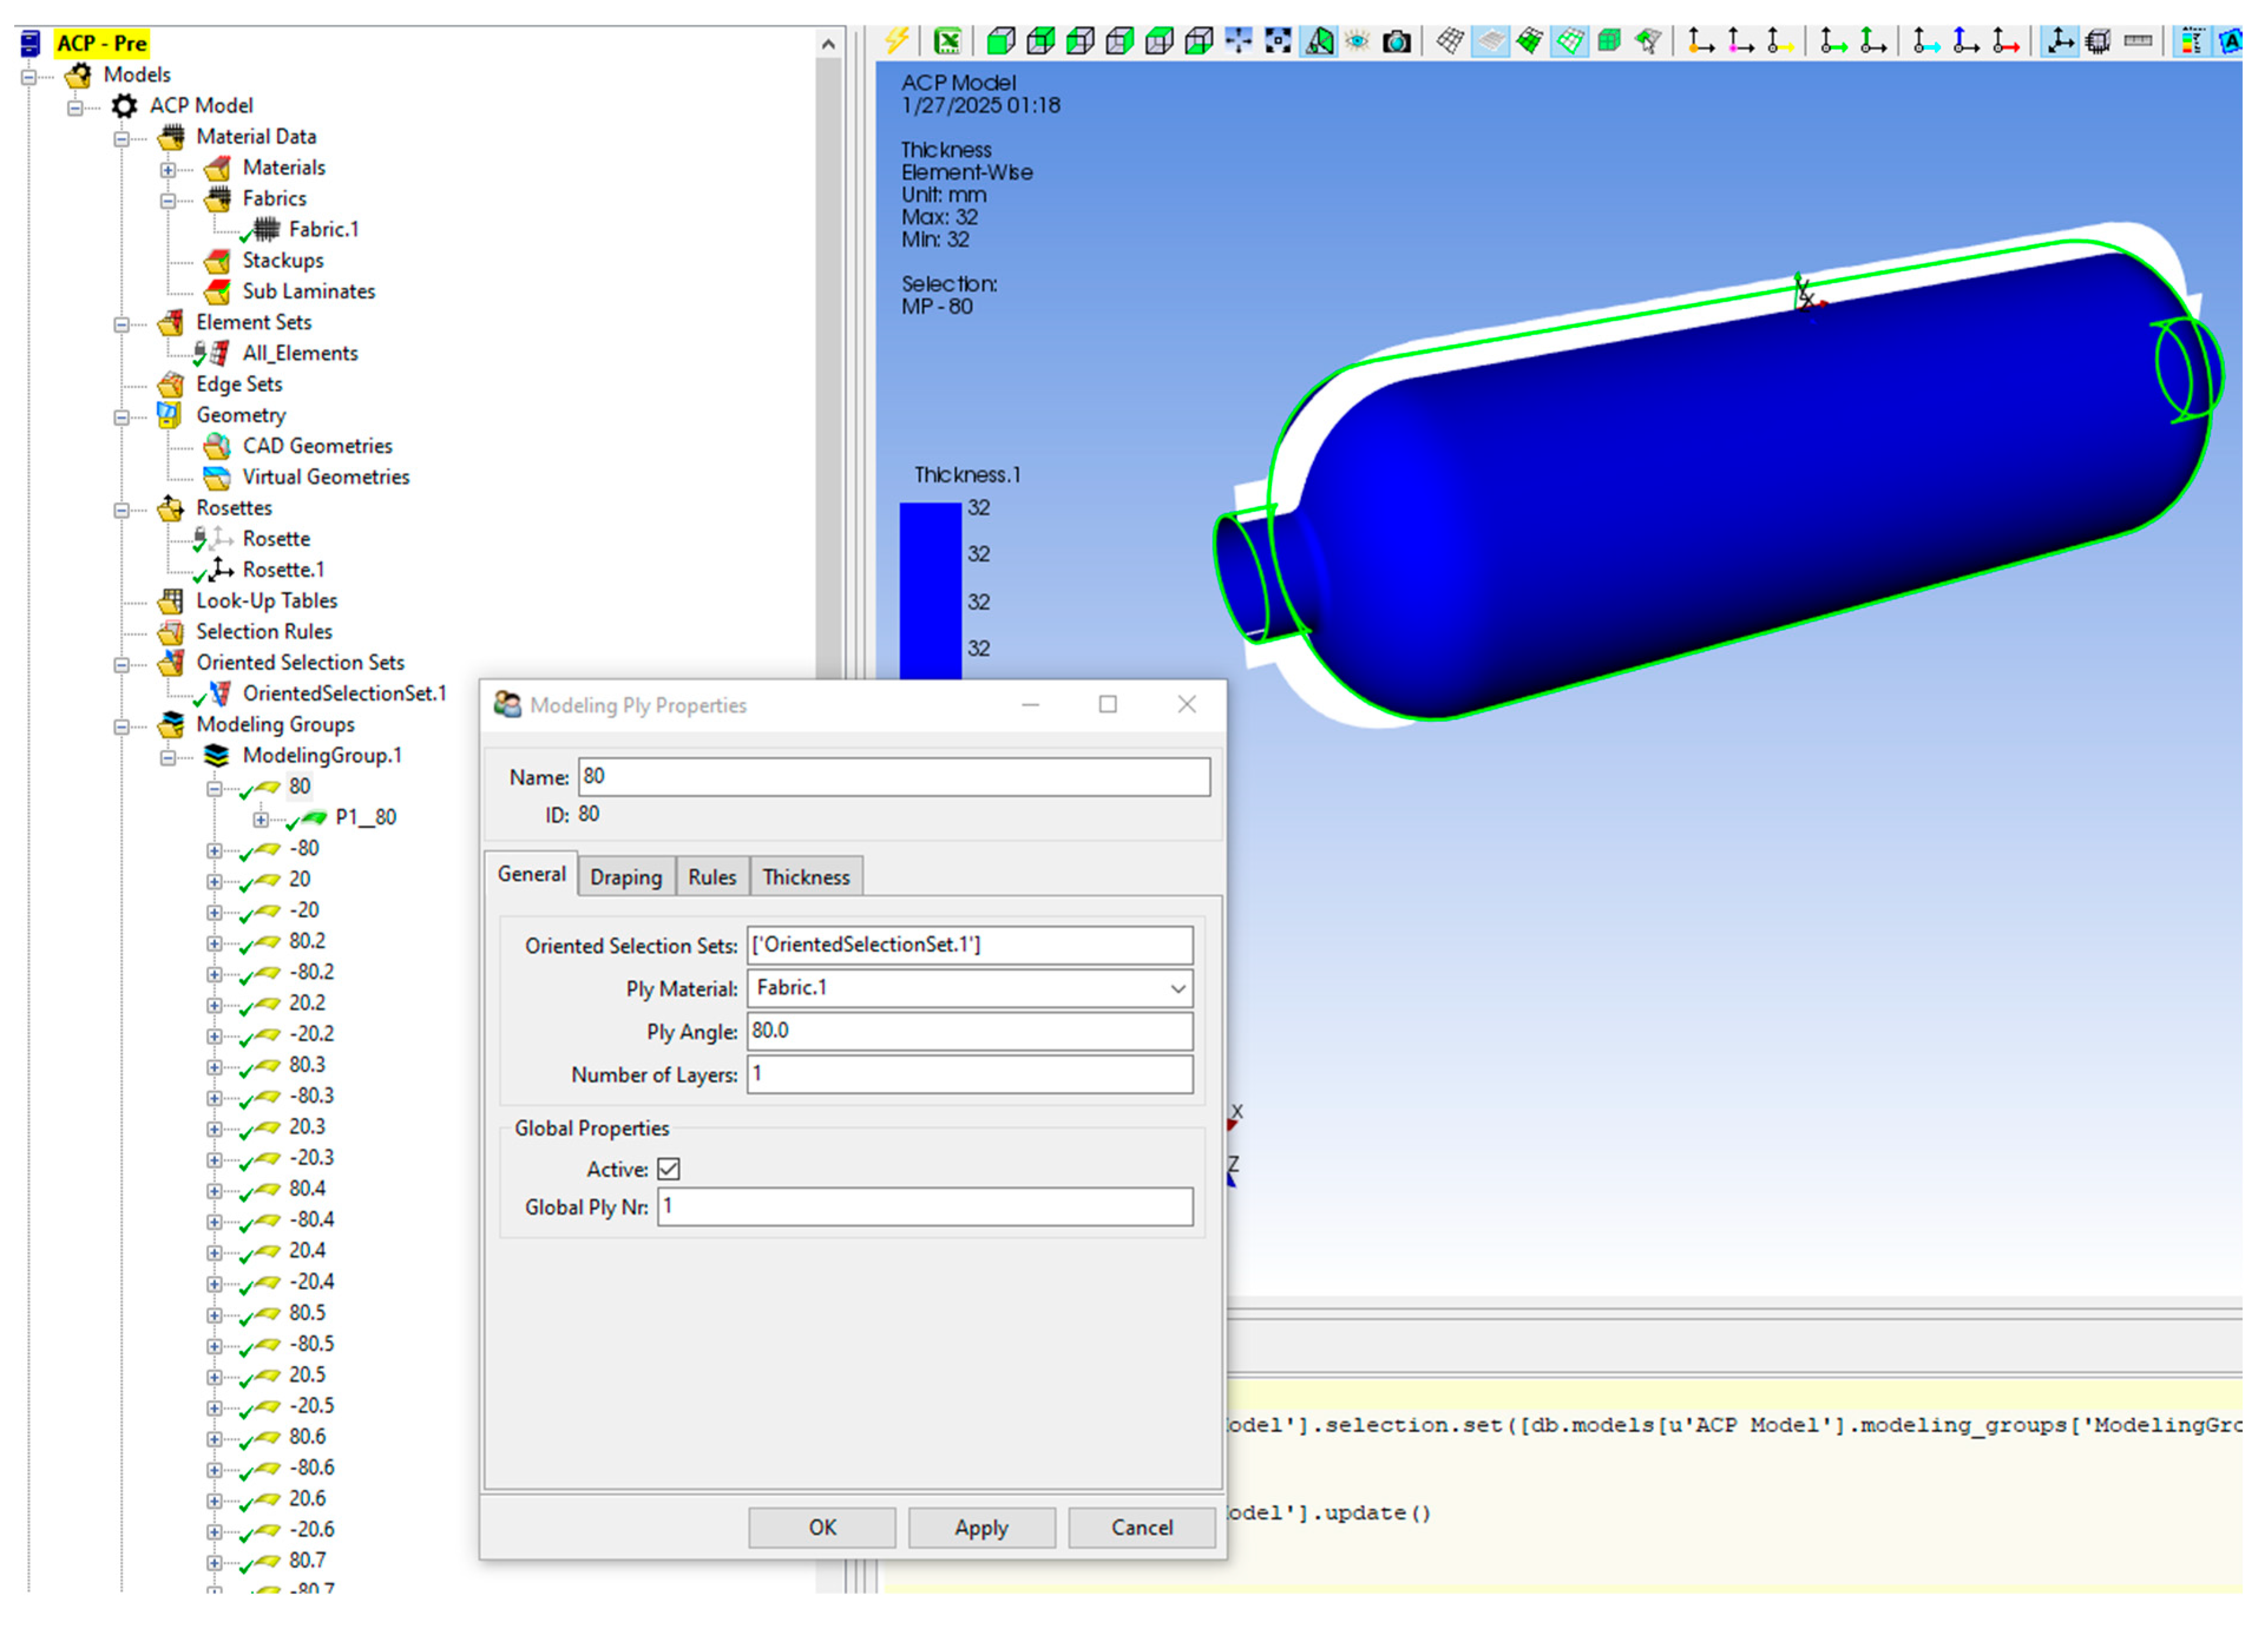This screenshot has width=2268, height=1627.
Task: Click the zoom-to-fit icon
Action: point(1278,41)
